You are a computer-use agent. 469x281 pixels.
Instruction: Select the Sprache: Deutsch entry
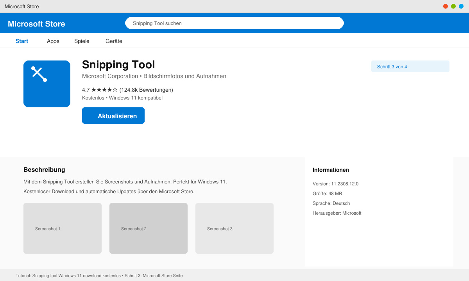[x=331, y=203]
